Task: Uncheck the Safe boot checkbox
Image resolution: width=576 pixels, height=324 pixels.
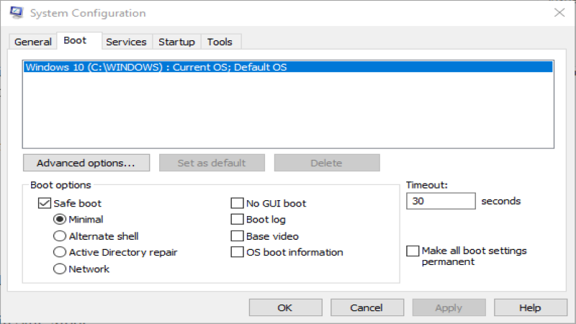Action: (45, 203)
